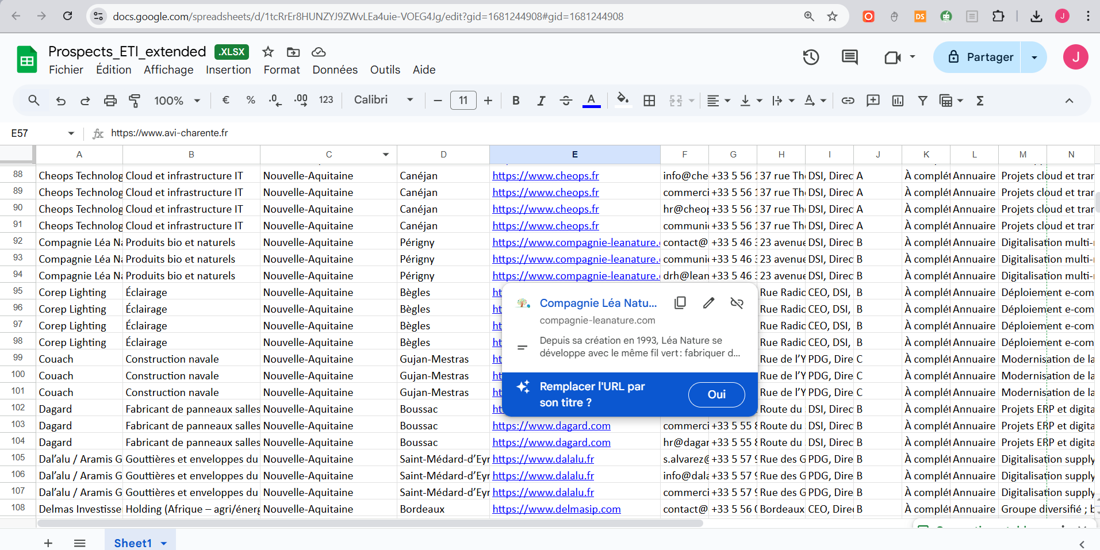
Task: Open the delmasip.com link in row 108
Action: (x=556, y=509)
